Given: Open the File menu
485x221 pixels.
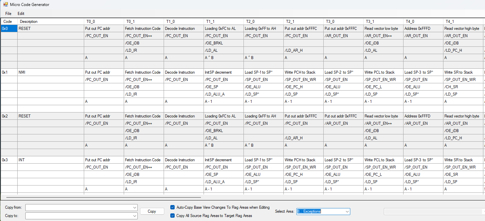Looking at the screenshot, I should click(8, 14).
